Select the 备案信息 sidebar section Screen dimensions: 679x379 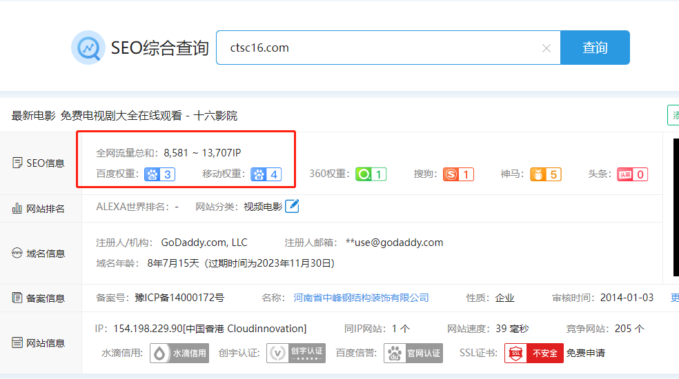tap(39, 298)
